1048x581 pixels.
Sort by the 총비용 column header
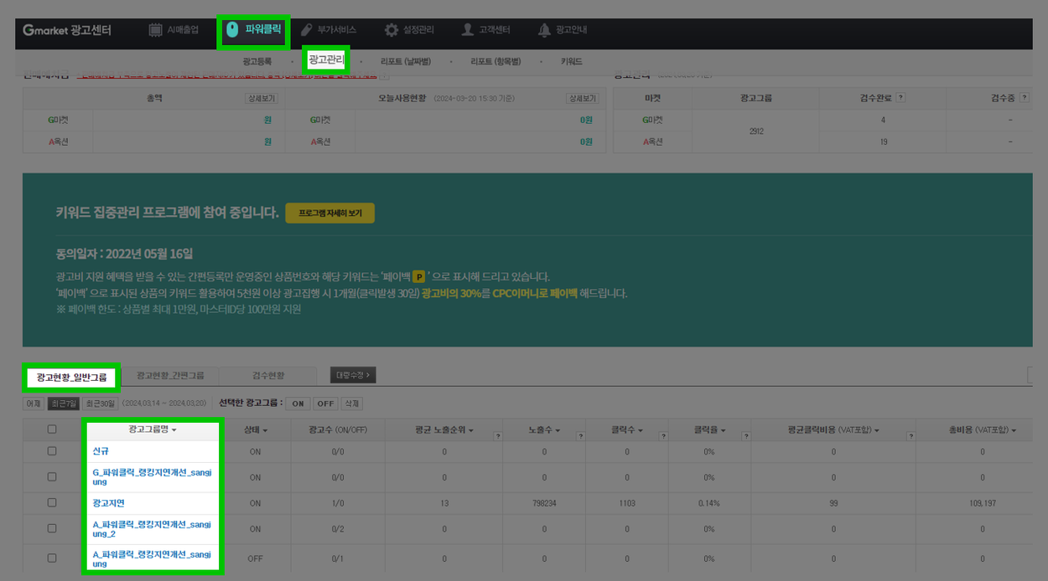click(x=982, y=430)
